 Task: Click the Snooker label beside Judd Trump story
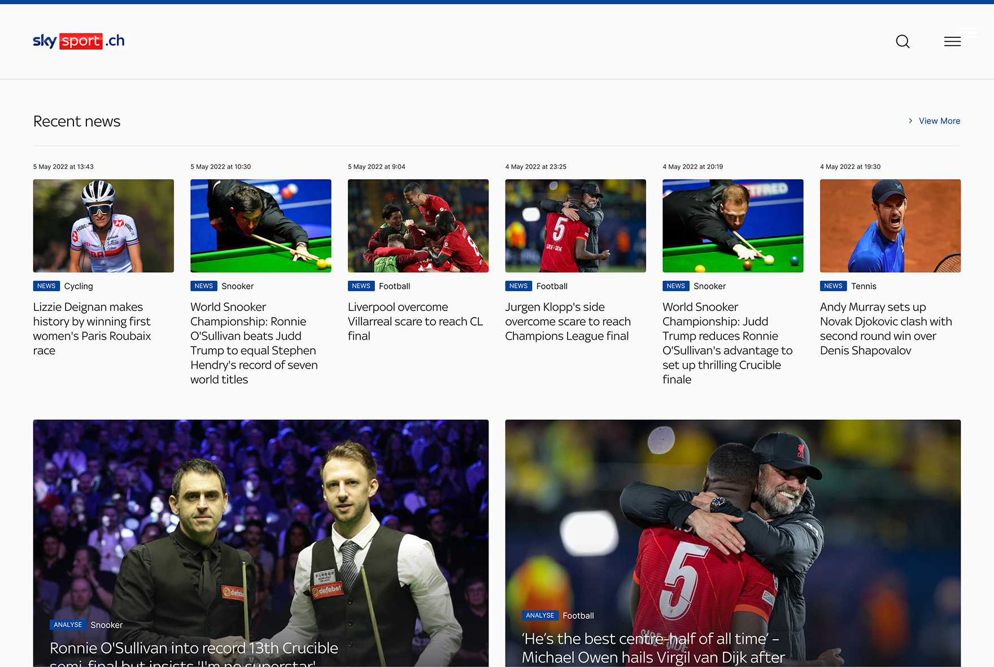pos(709,286)
